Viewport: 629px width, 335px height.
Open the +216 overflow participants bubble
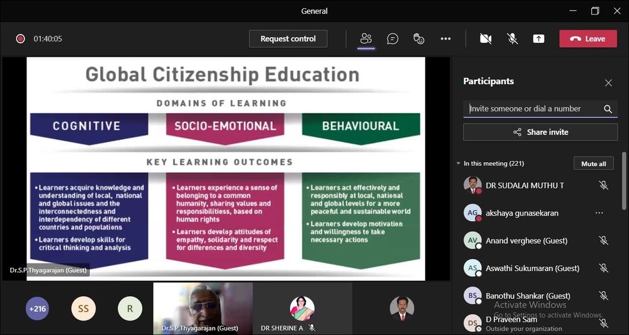[x=37, y=309]
